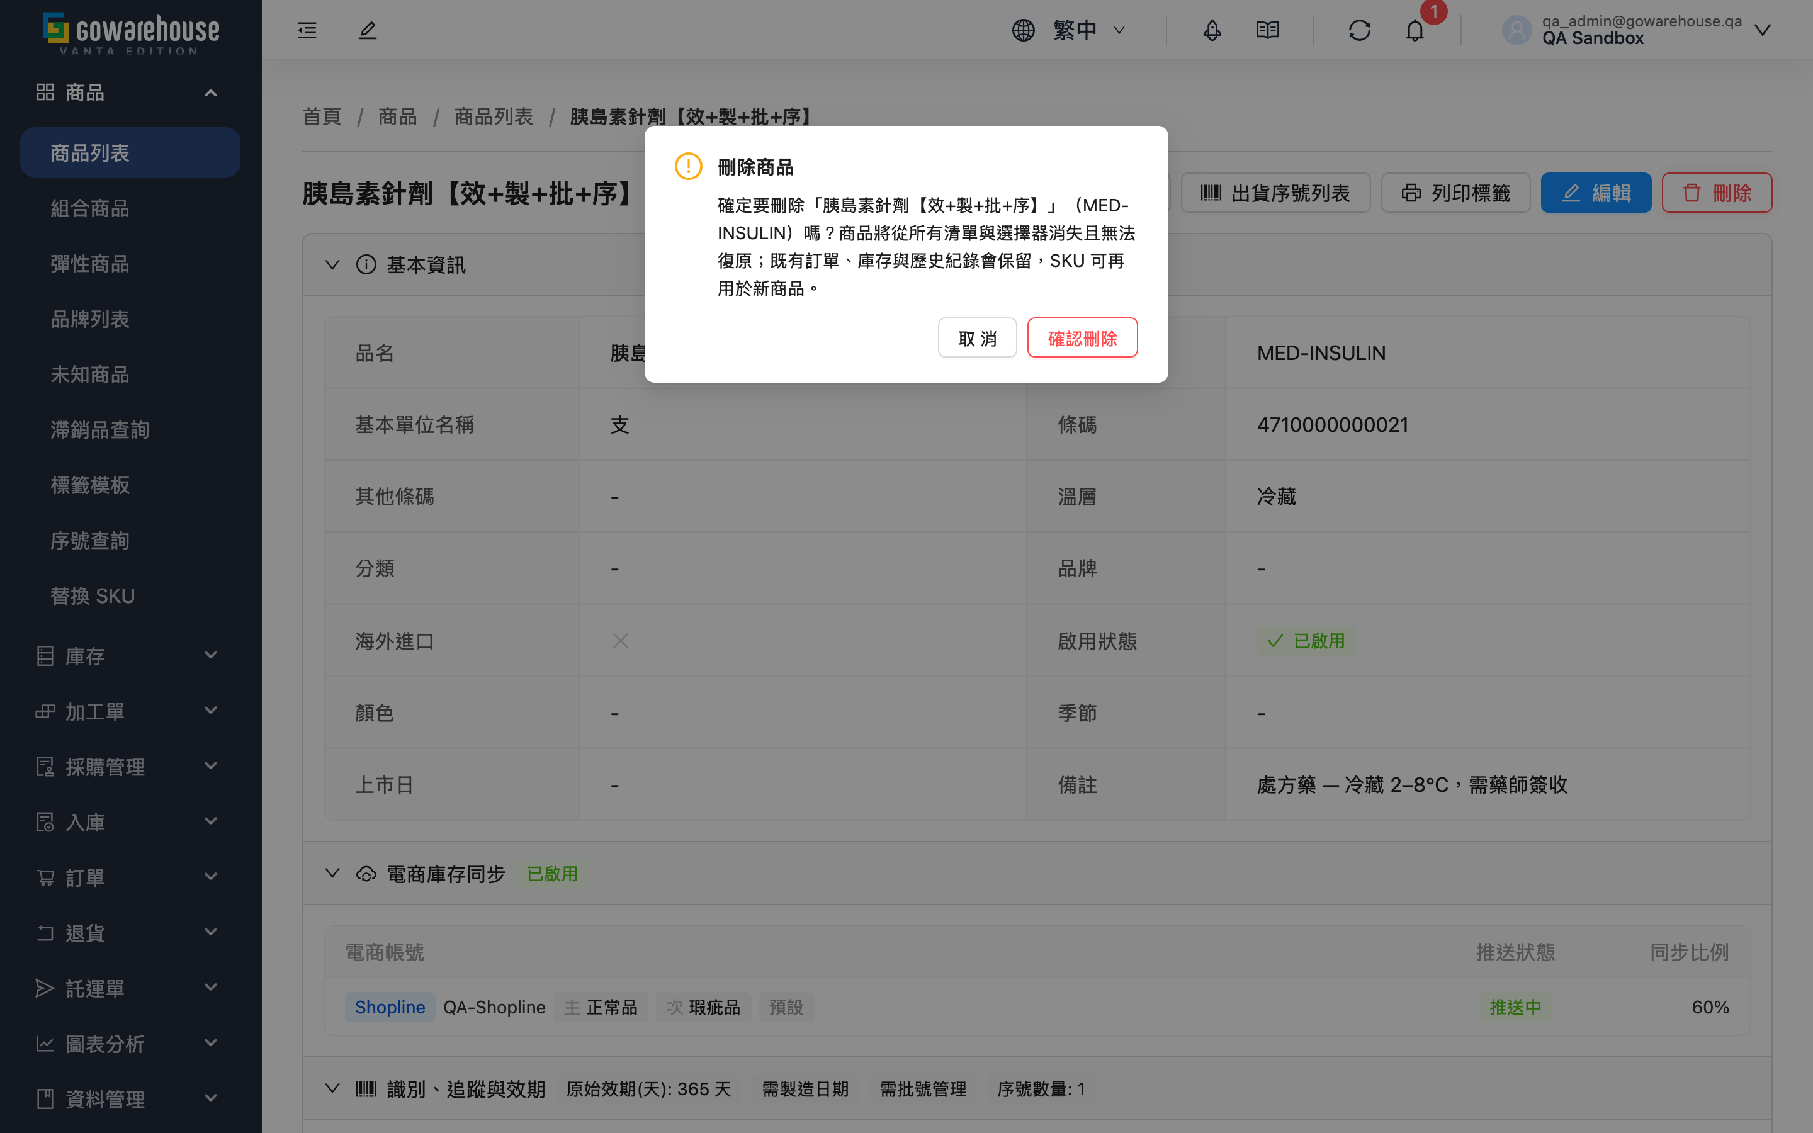Go to 首頁 breadcrumb link
Screen dimensions: 1813x1133
click(322, 117)
